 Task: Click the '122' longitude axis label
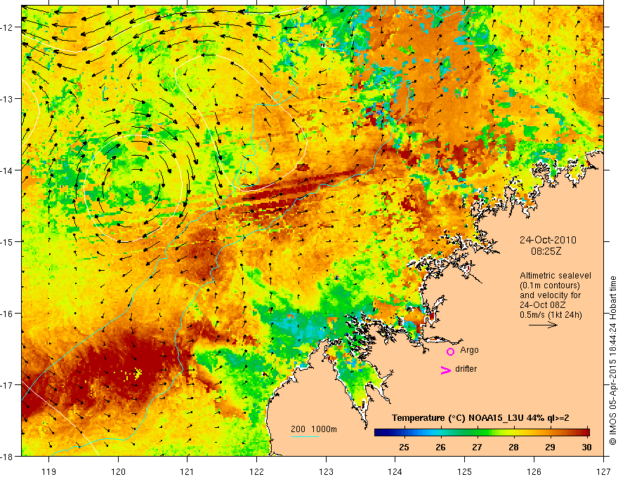[256, 471]
